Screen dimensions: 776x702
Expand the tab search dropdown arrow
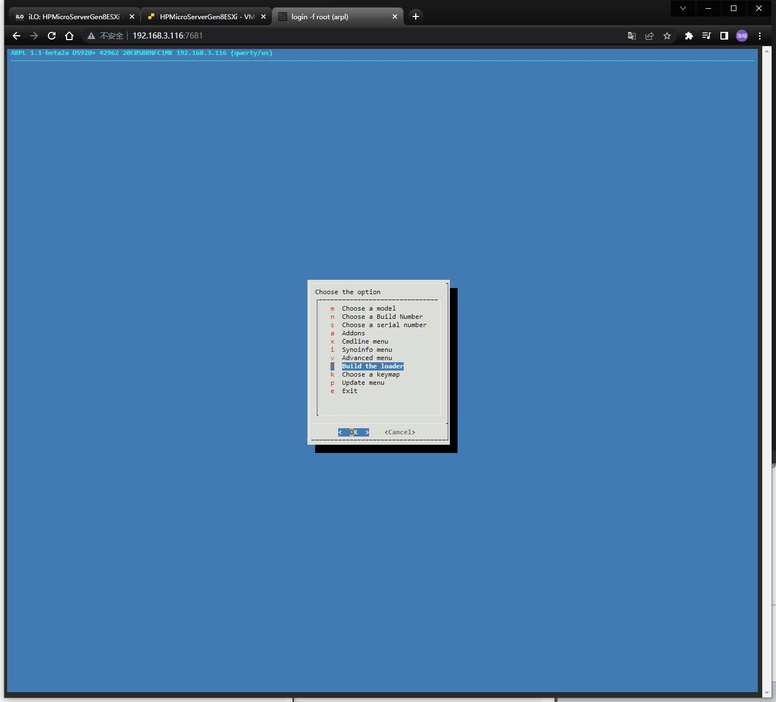683,8
